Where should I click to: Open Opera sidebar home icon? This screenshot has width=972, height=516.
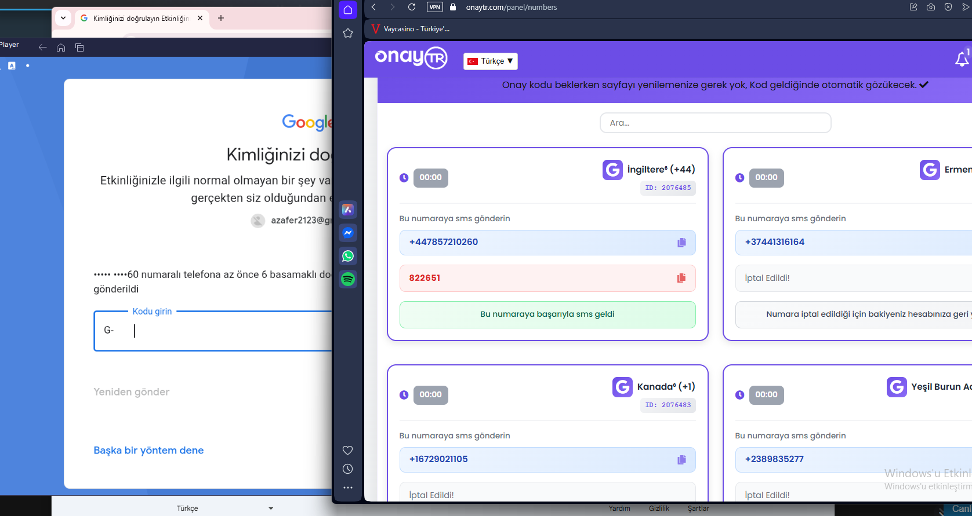[x=348, y=10]
